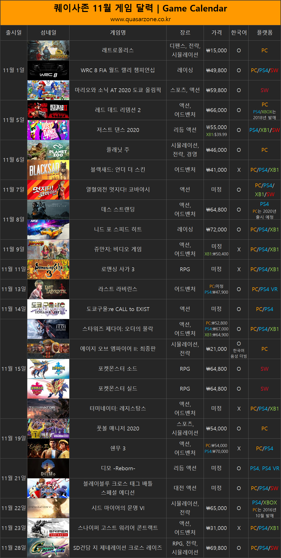Select the 한국어 음성 더빙 note
The height and width of the screenshot is (558, 281).
[x=239, y=353]
